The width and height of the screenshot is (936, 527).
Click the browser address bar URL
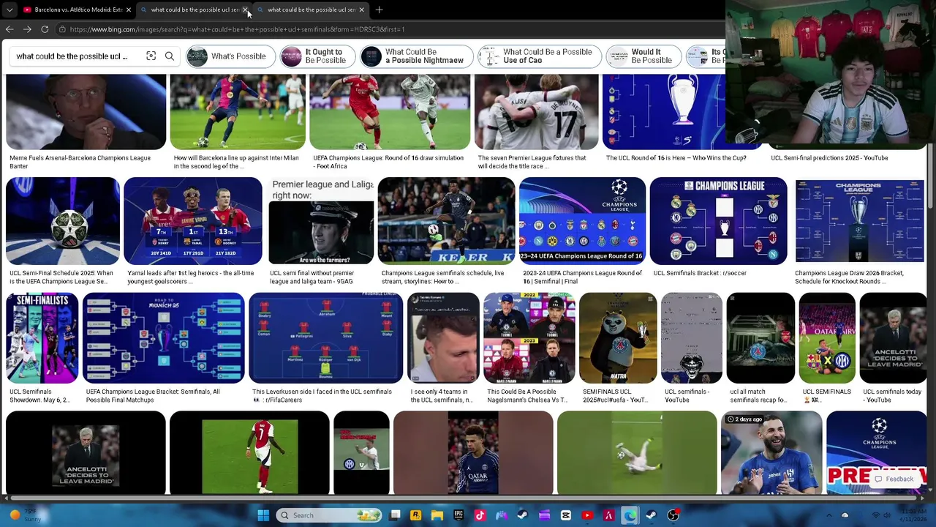(237, 29)
